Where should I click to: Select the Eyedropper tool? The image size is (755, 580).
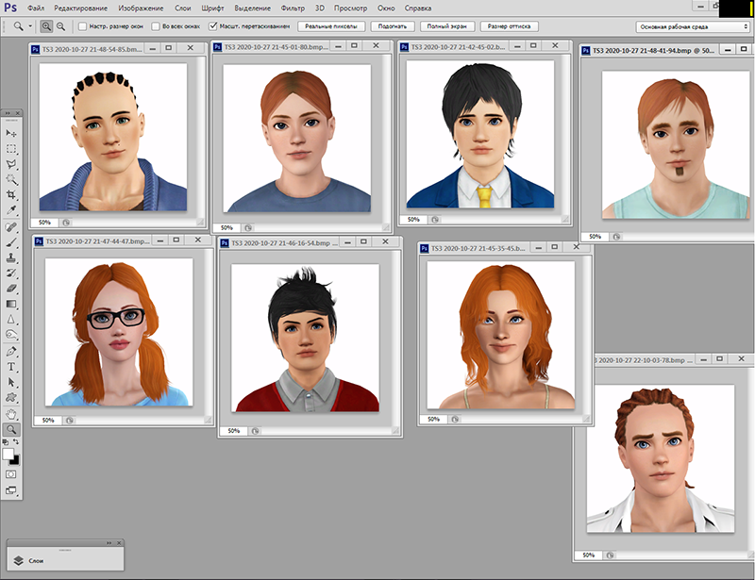tap(11, 210)
